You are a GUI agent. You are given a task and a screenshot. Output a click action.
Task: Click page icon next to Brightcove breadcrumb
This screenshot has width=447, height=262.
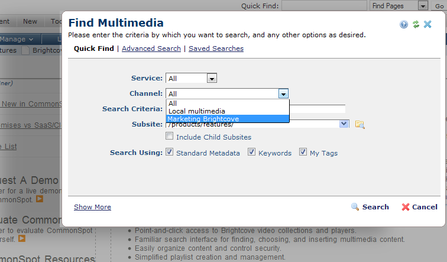[x=25, y=50]
